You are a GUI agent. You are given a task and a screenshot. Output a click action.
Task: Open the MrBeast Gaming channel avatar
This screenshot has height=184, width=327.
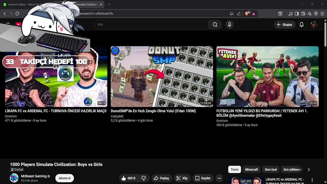14,178
